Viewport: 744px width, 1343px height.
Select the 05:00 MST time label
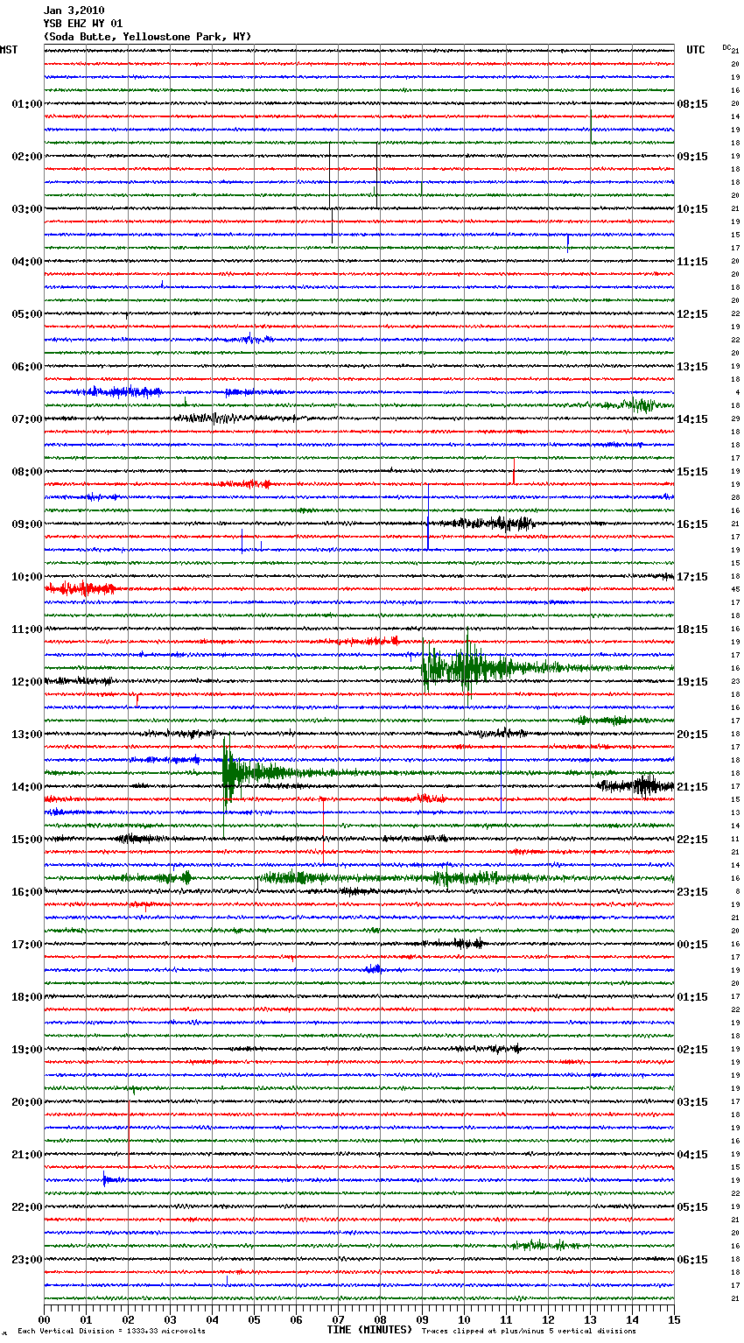[x=27, y=314]
